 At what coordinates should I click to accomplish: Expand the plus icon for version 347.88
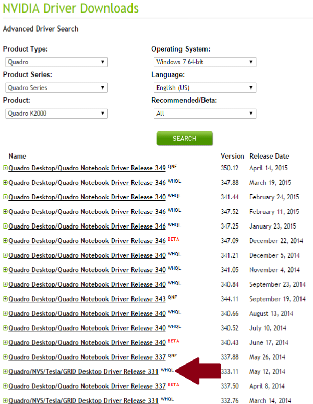click(6, 183)
